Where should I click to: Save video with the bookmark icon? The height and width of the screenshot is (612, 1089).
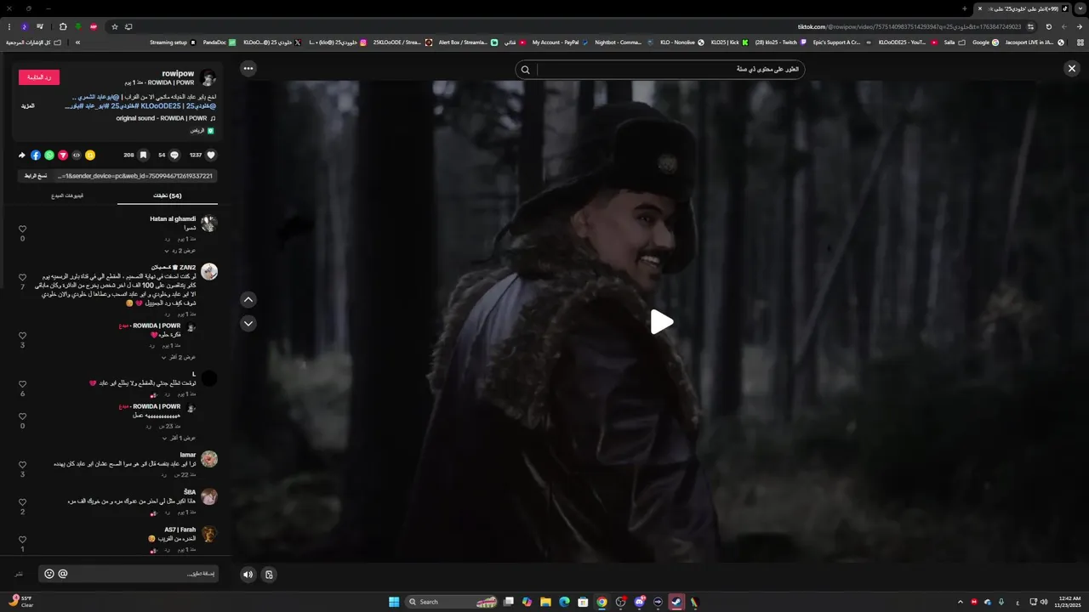143,156
